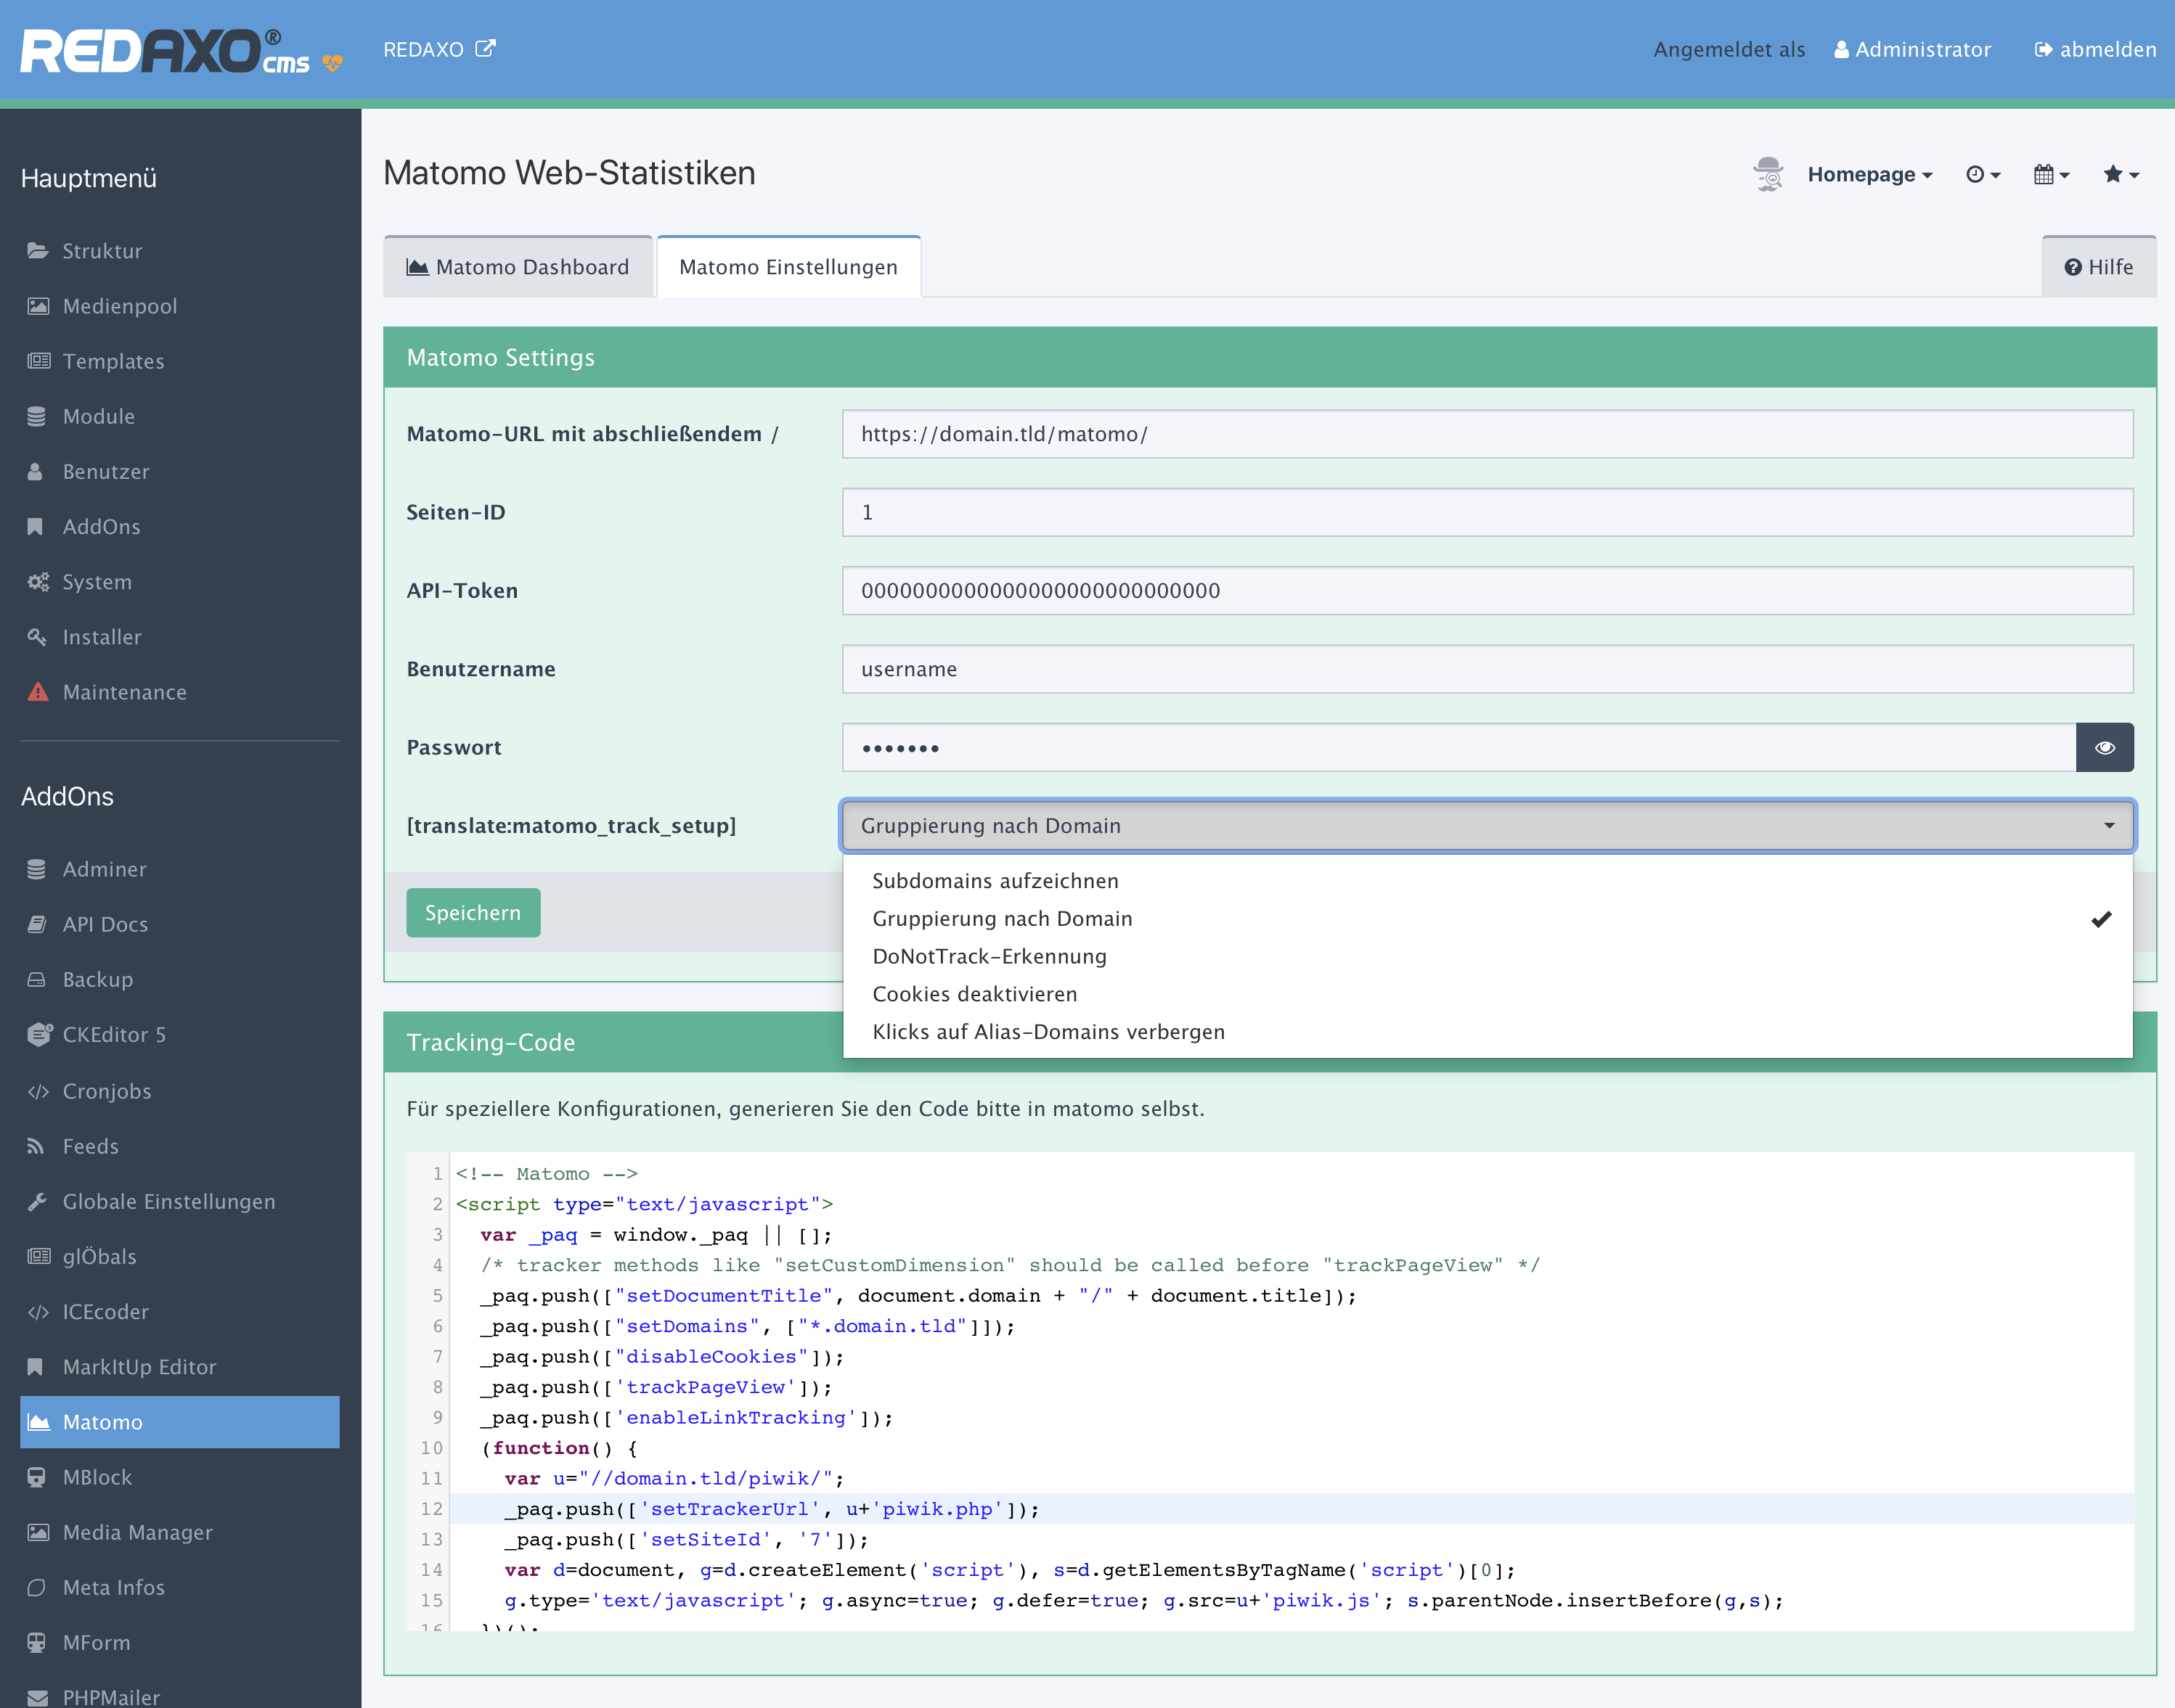Click the API-Token input field

(x=1487, y=591)
